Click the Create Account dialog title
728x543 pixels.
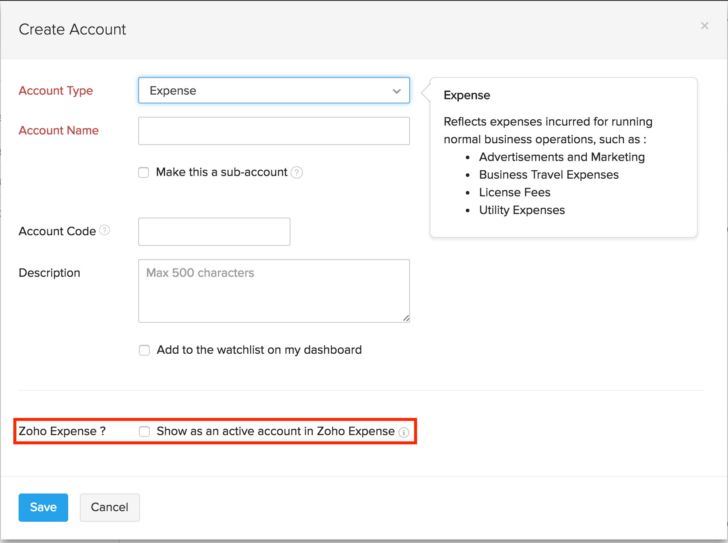(72, 29)
